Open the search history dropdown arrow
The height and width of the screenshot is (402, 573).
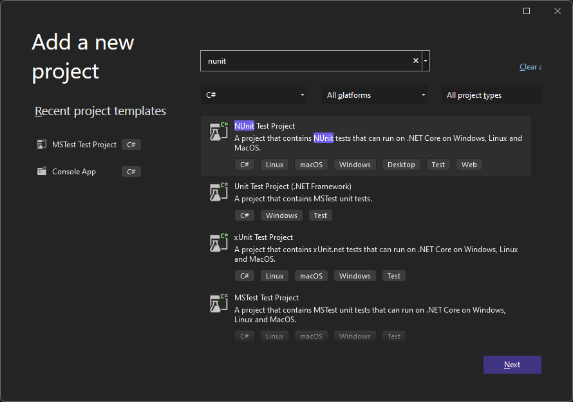426,60
